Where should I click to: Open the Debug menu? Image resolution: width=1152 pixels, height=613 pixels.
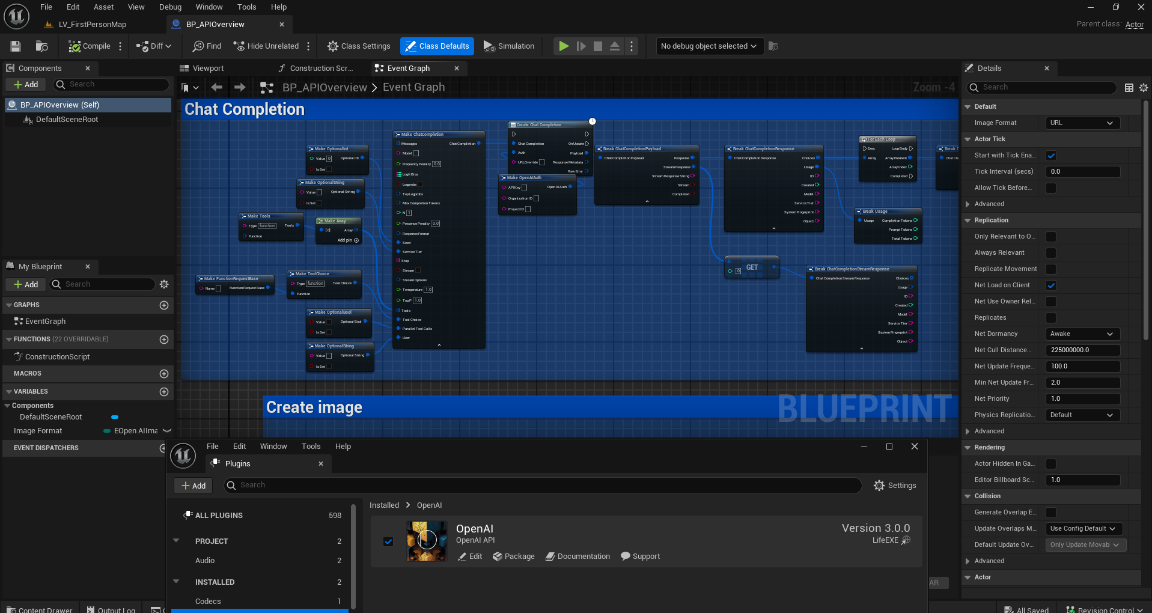[170, 7]
